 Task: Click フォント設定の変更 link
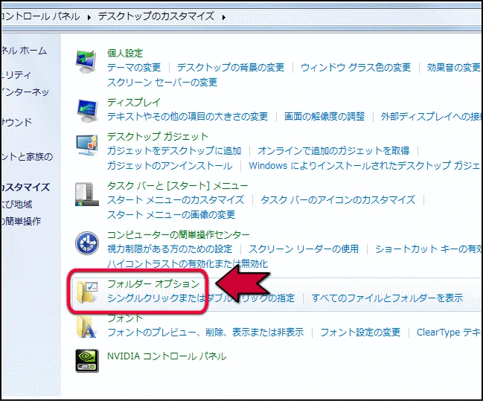tap(360, 332)
